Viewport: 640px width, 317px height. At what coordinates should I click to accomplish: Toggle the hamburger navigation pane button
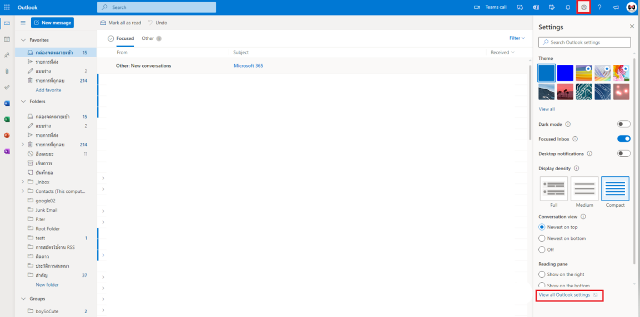point(23,23)
